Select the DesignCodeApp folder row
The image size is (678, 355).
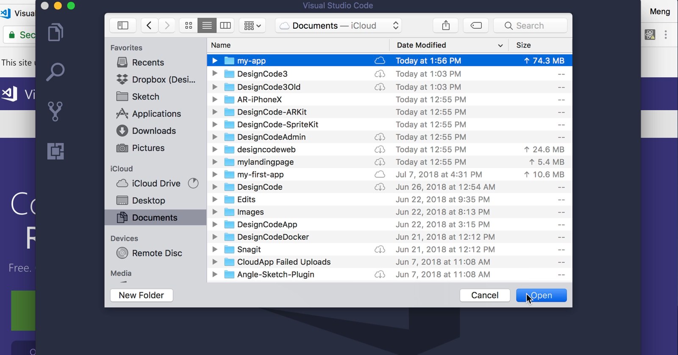[389, 224]
